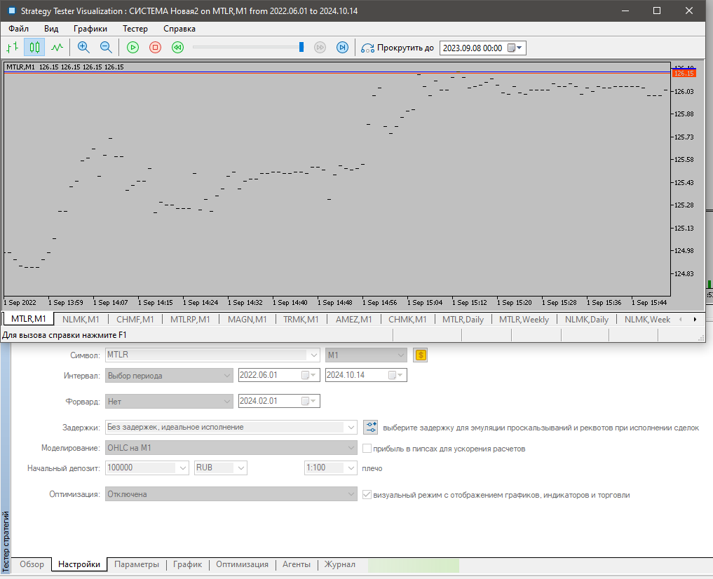
Task: Click the chart tabs left scroll arrow
Action: click(680, 320)
